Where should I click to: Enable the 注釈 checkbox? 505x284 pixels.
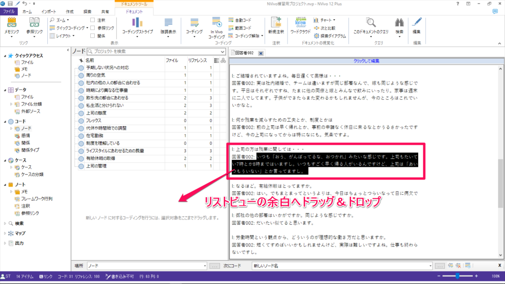pos(93,20)
